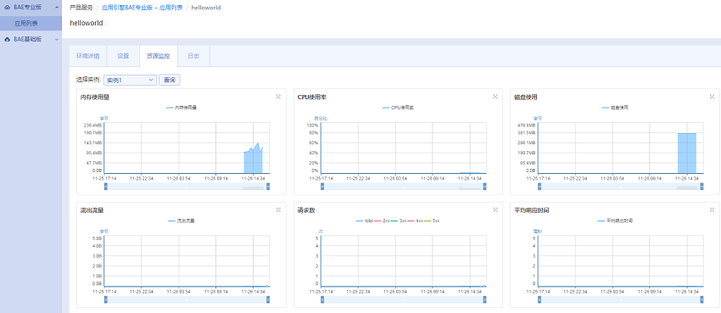Grab right range handle under 内存使用量 chart
The width and height of the screenshot is (721, 313).
click(268, 186)
